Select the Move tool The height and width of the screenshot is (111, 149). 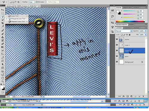(3, 10)
